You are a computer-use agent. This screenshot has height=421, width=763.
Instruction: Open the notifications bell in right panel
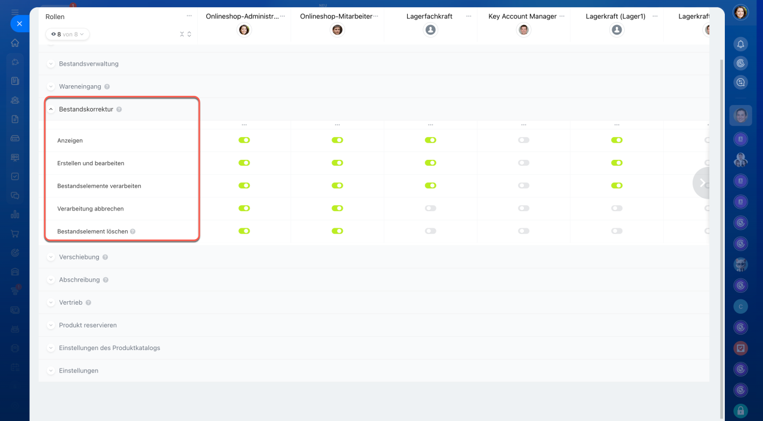tap(740, 45)
